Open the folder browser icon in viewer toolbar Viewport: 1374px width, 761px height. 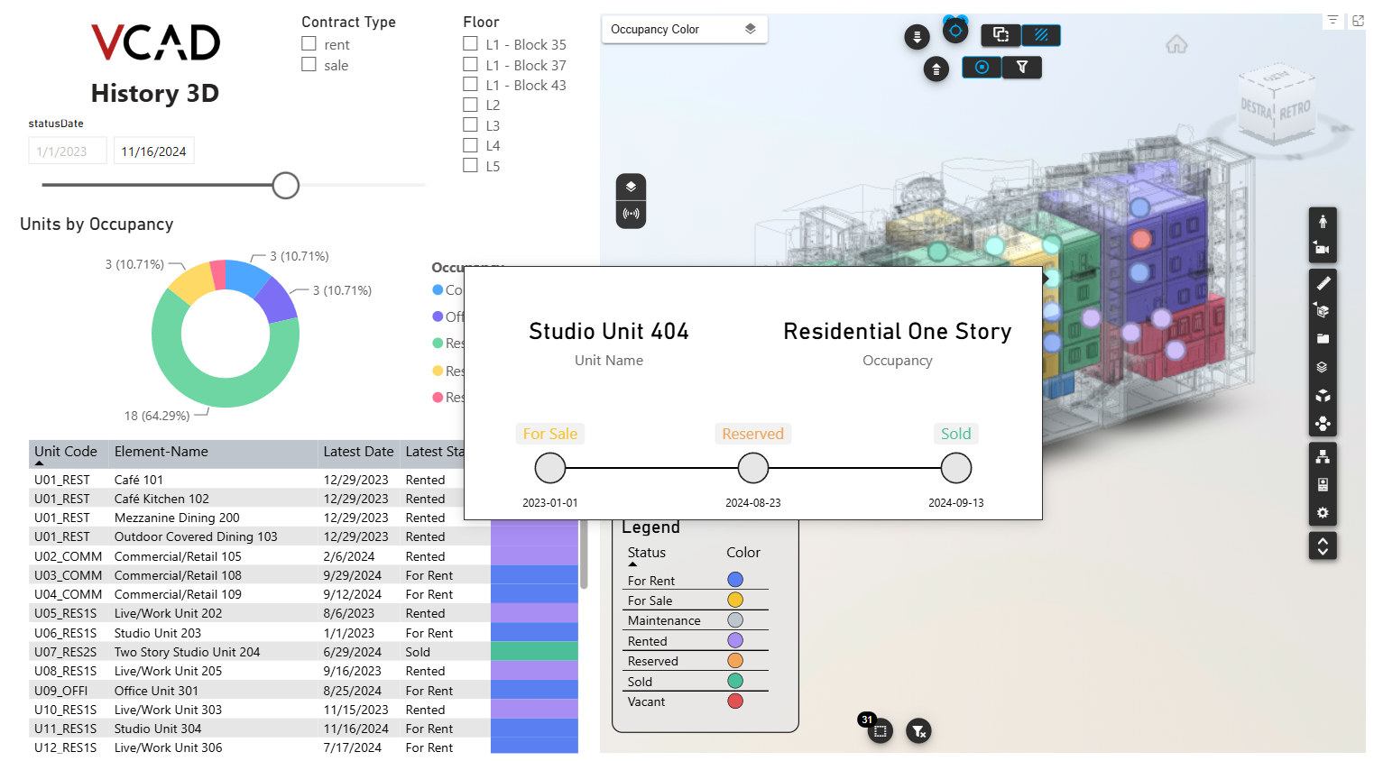(1323, 339)
